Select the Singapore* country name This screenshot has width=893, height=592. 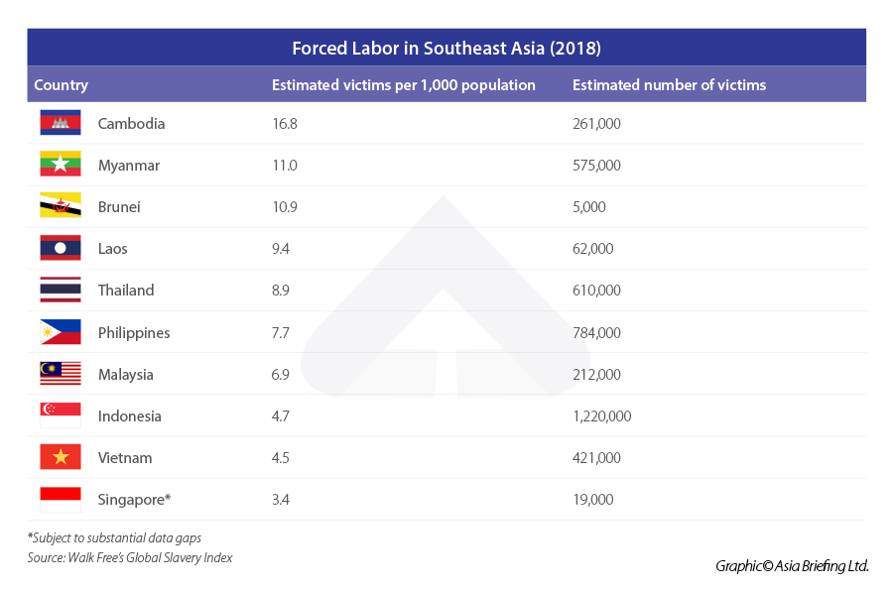tap(135, 500)
